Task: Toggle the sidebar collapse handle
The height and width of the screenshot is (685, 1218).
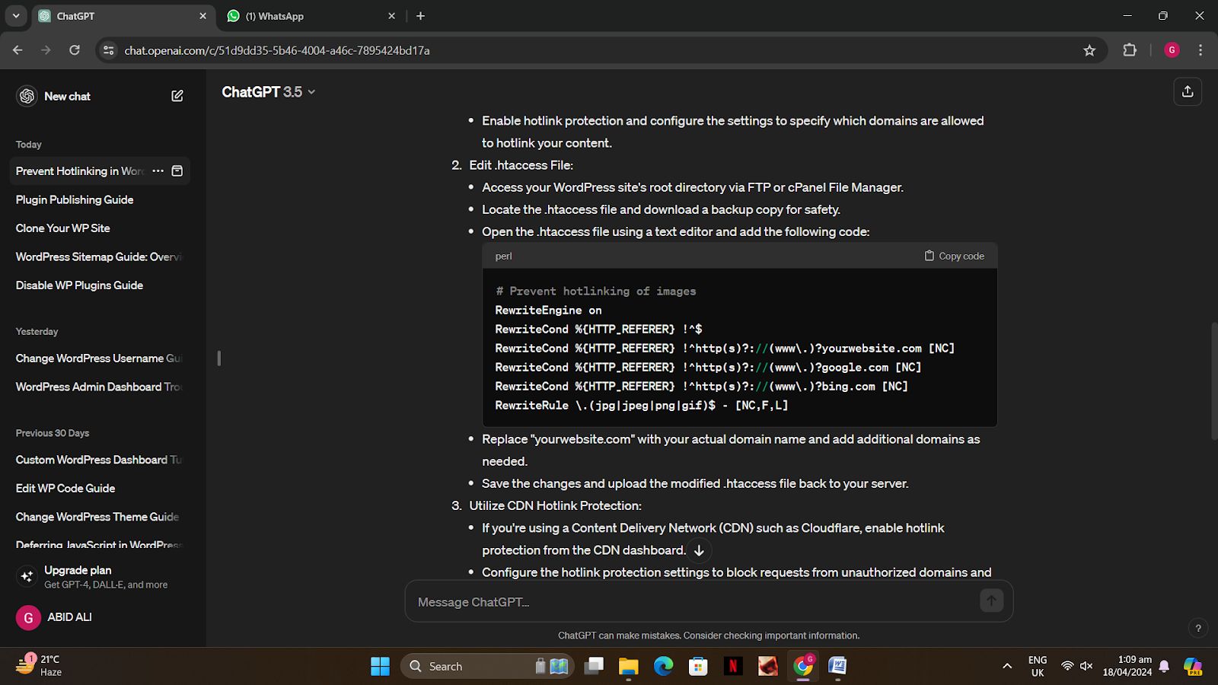Action: tap(219, 358)
